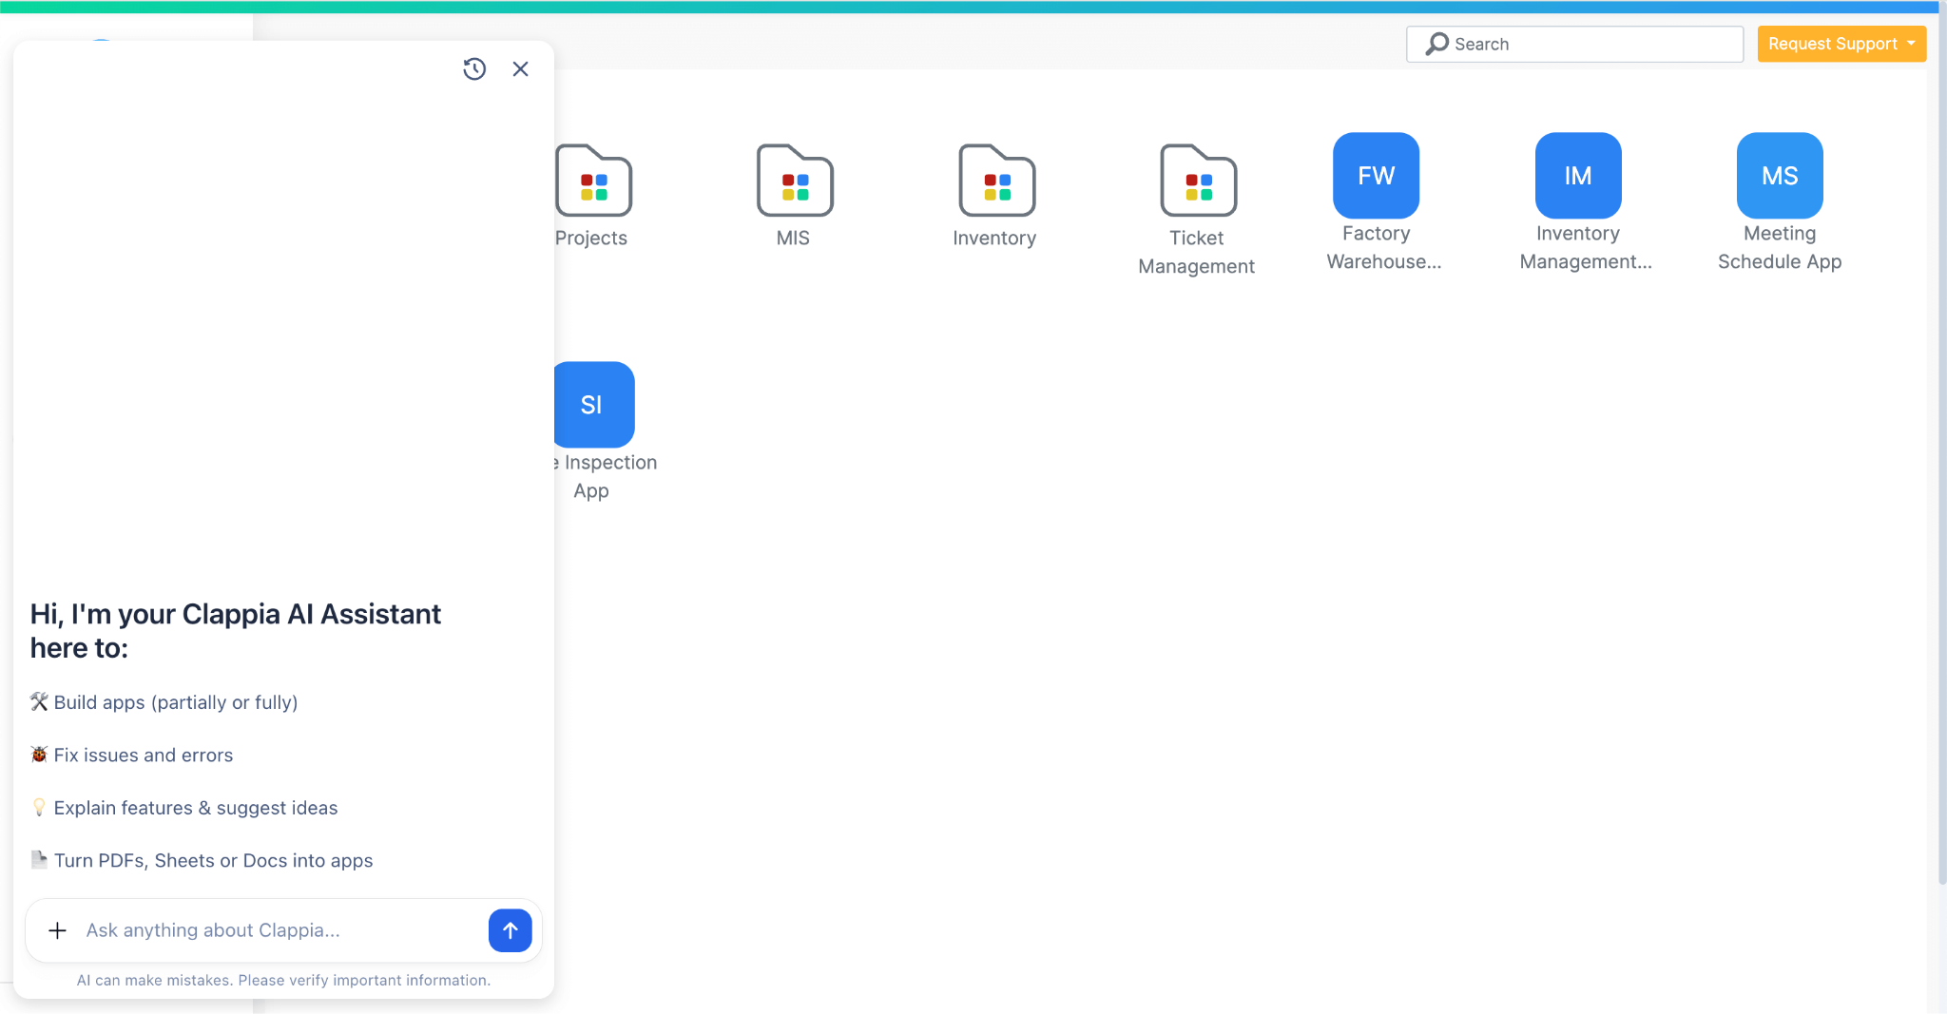
Task: Click Turn PDFs, Sheets or Docs into apps
Action: click(x=213, y=860)
